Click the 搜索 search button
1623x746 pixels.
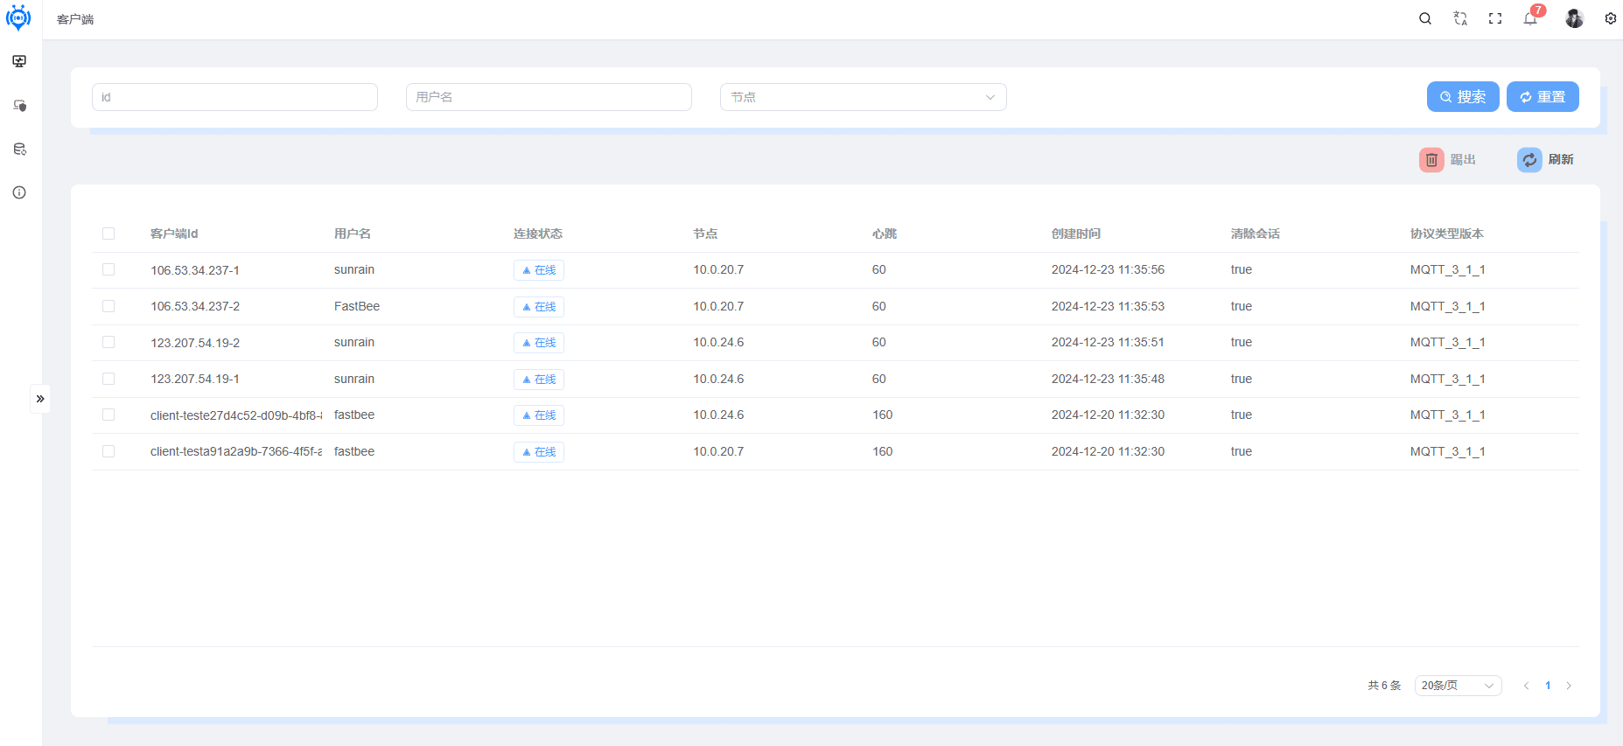coord(1463,97)
